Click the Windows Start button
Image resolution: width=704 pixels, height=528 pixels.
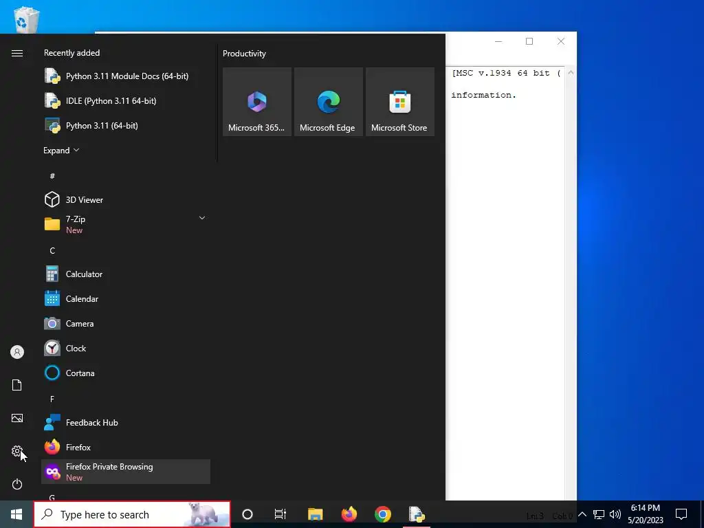tap(16, 514)
